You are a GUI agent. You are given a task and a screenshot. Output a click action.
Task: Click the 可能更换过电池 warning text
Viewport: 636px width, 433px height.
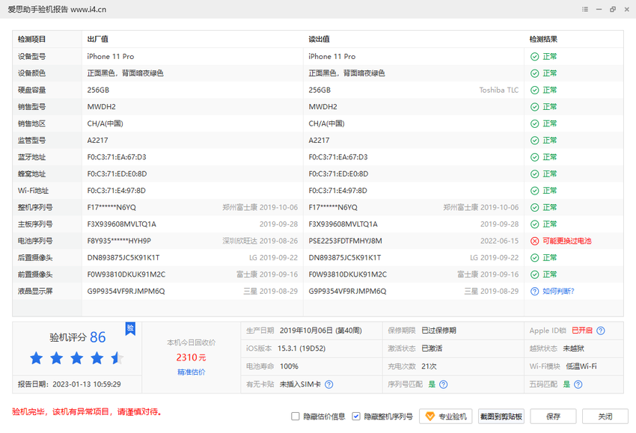pyautogui.click(x=567, y=241)
